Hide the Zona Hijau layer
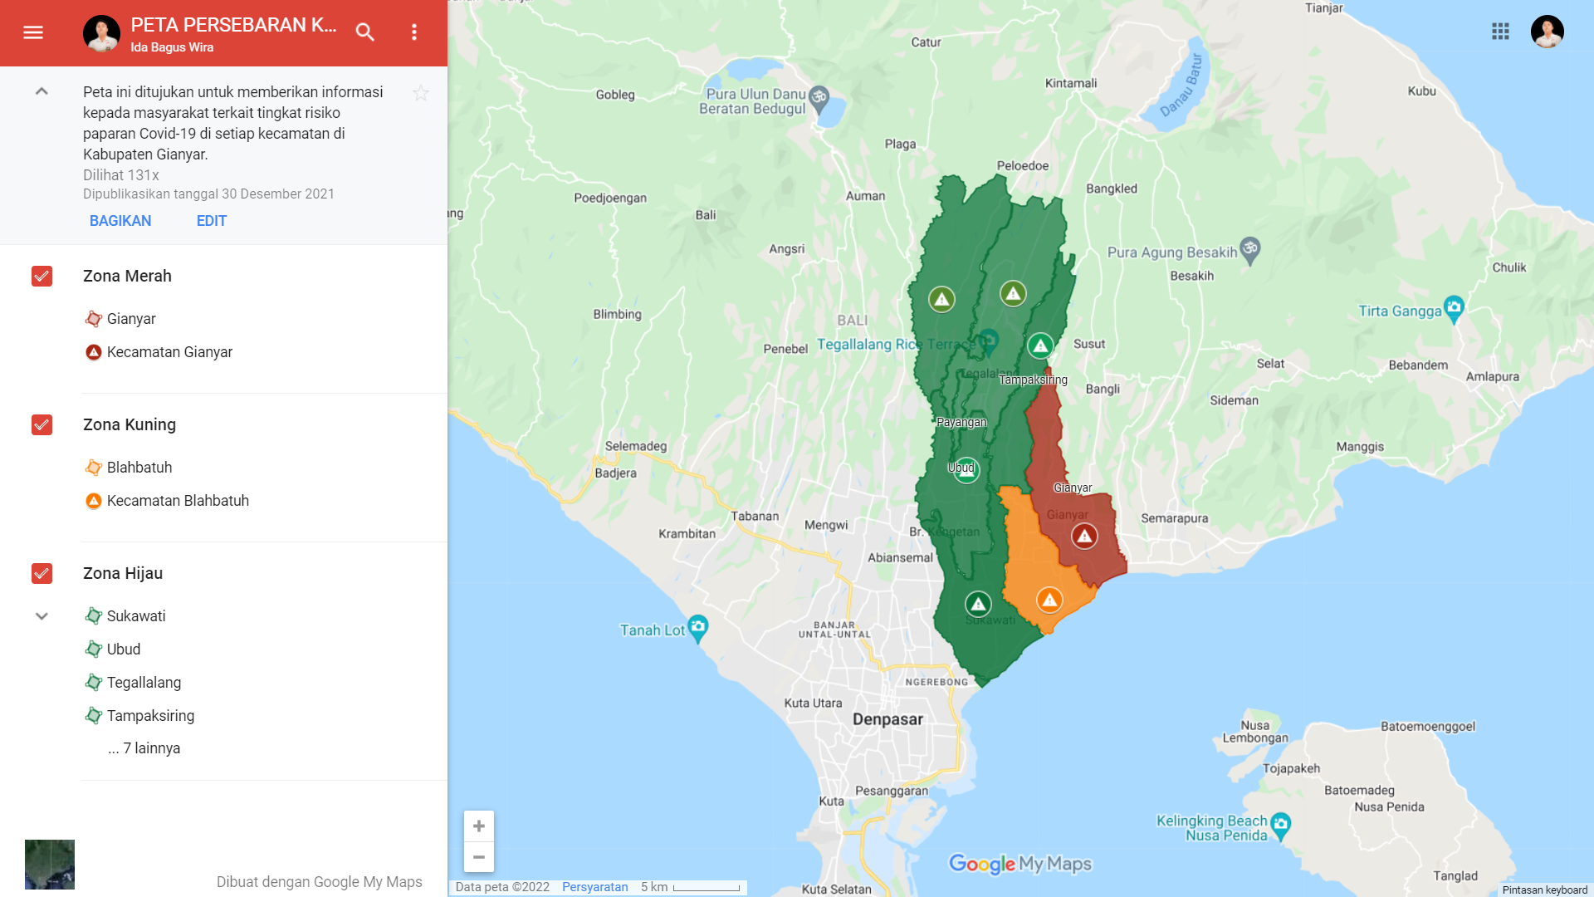This screenshot has width=1594, height=897. [42, 573]
